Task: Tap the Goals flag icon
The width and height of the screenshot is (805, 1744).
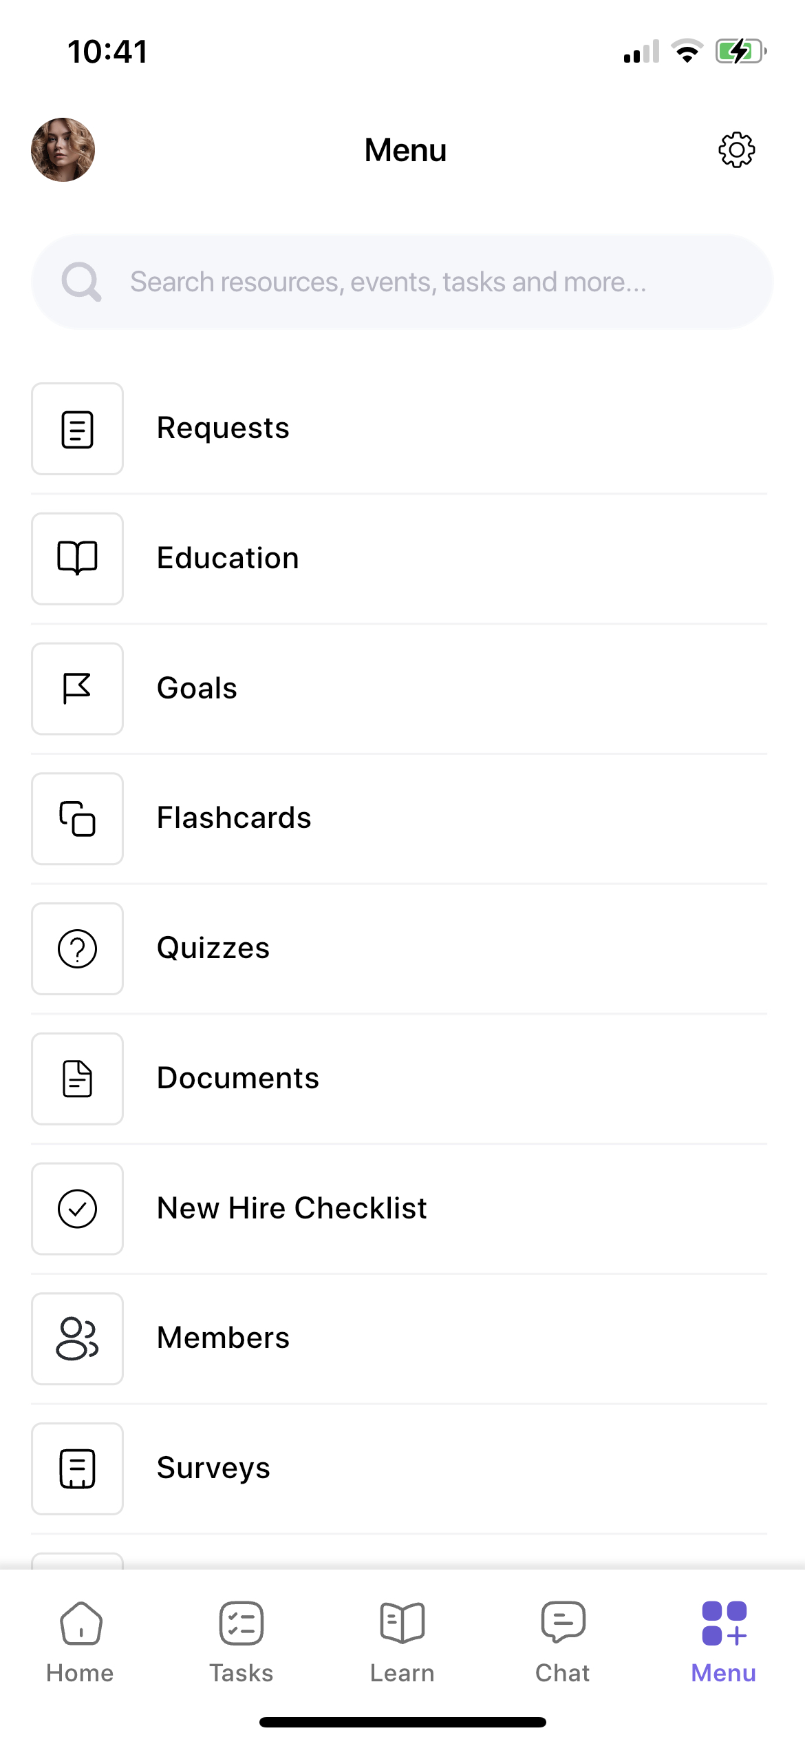Action: [x=77, y=689]
